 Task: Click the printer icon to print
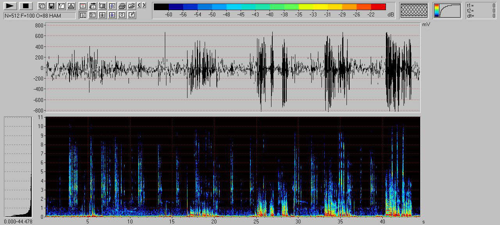122,6
